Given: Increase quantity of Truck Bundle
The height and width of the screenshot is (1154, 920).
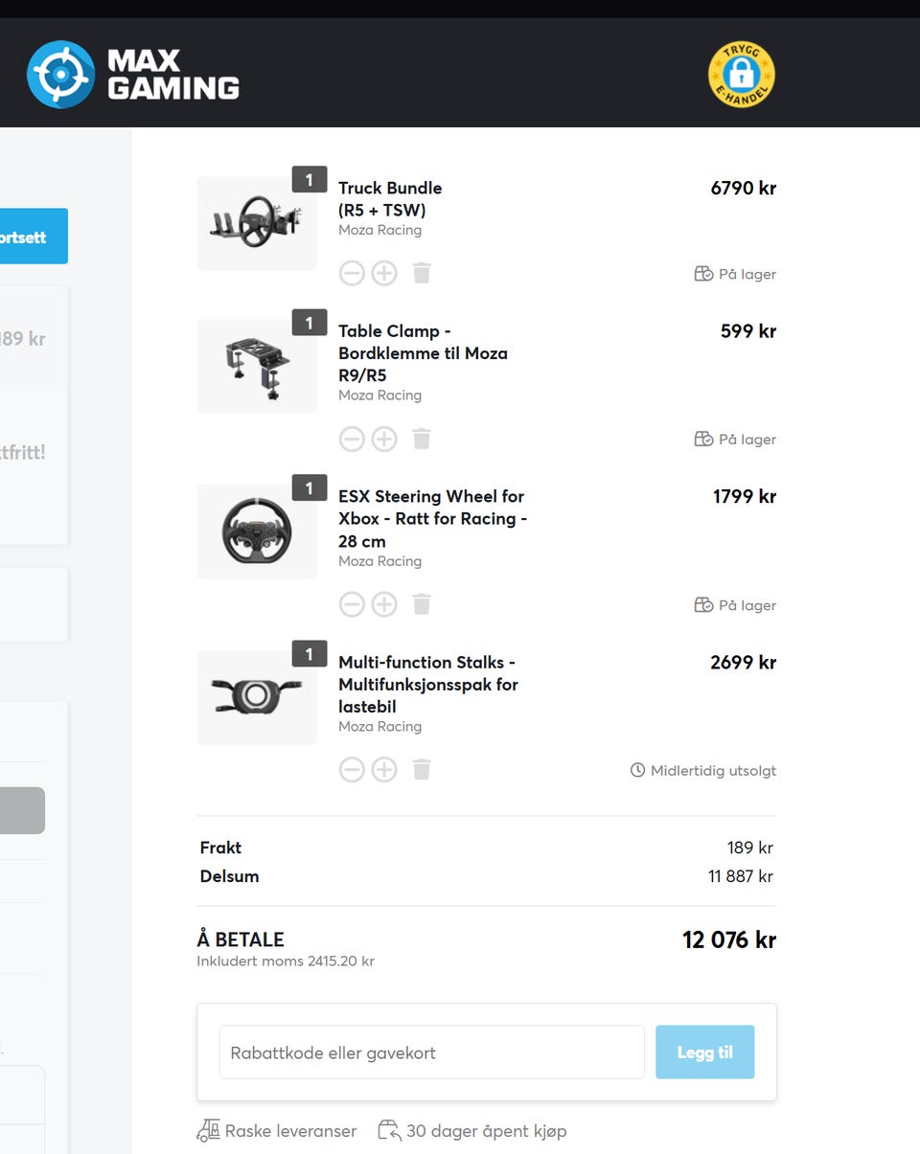Looking at the screenshot, I should tap(384, 274).
